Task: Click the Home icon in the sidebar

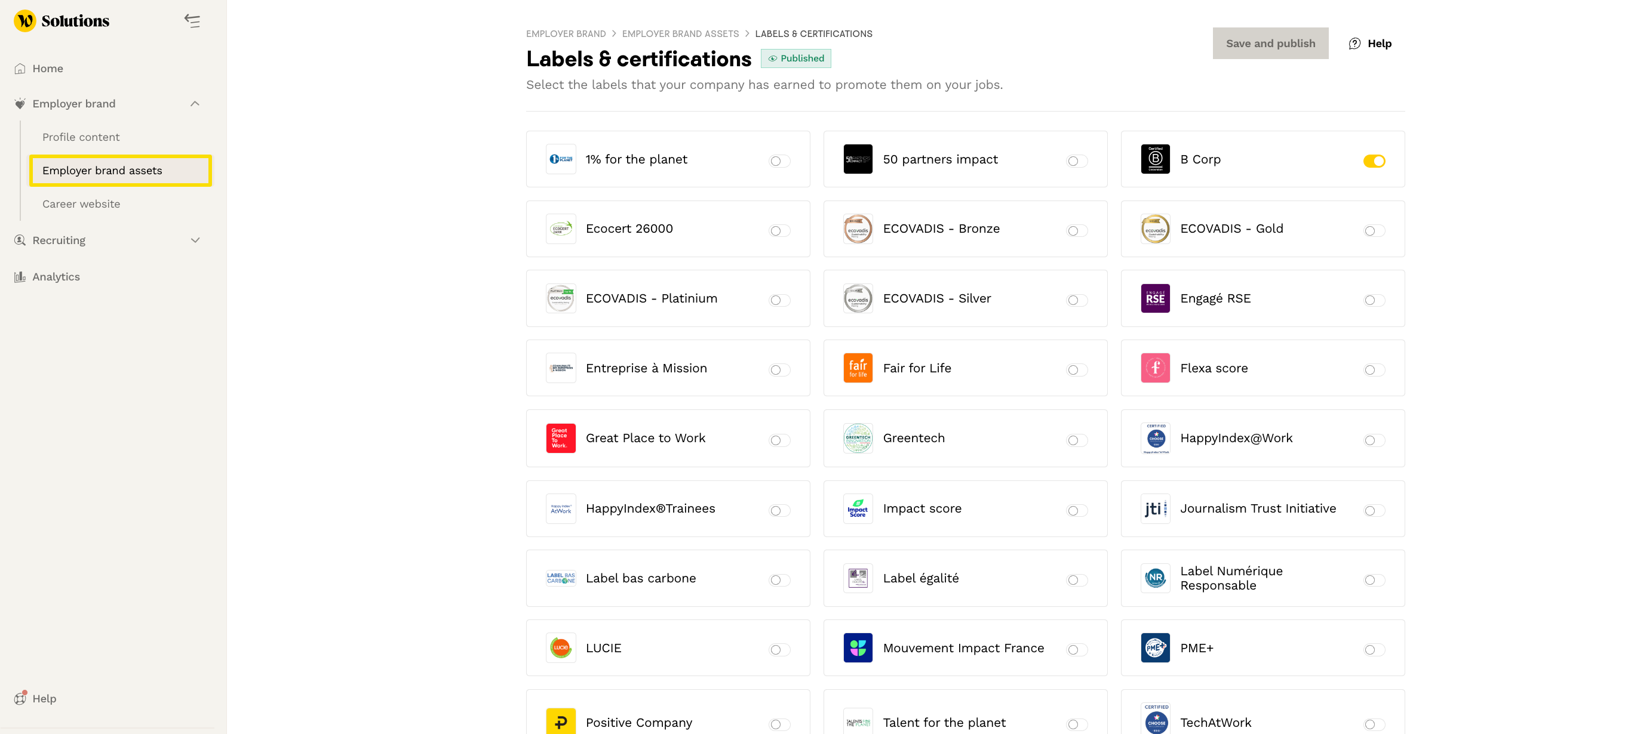Action: (20, 68)
